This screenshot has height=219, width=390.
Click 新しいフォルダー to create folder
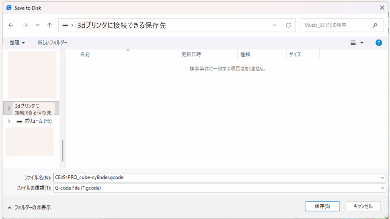[52, 43]
